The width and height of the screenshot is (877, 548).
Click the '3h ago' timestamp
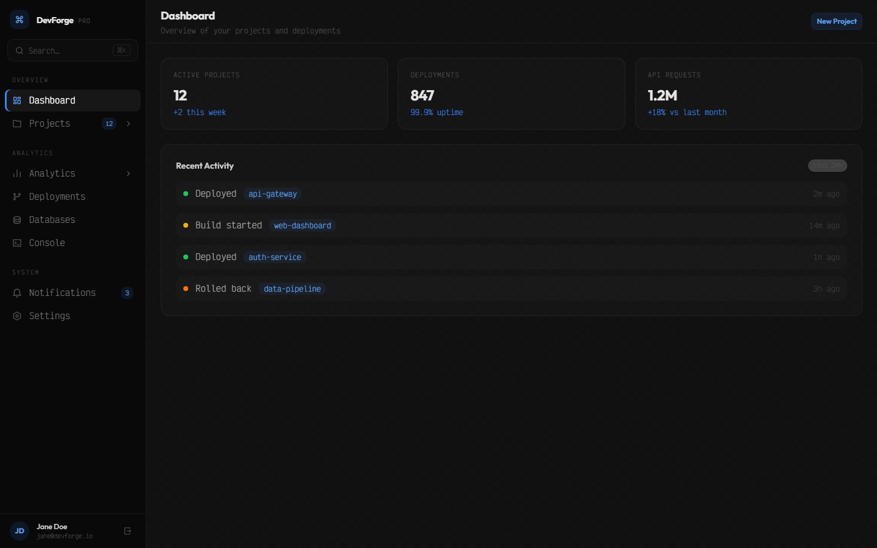826,289
